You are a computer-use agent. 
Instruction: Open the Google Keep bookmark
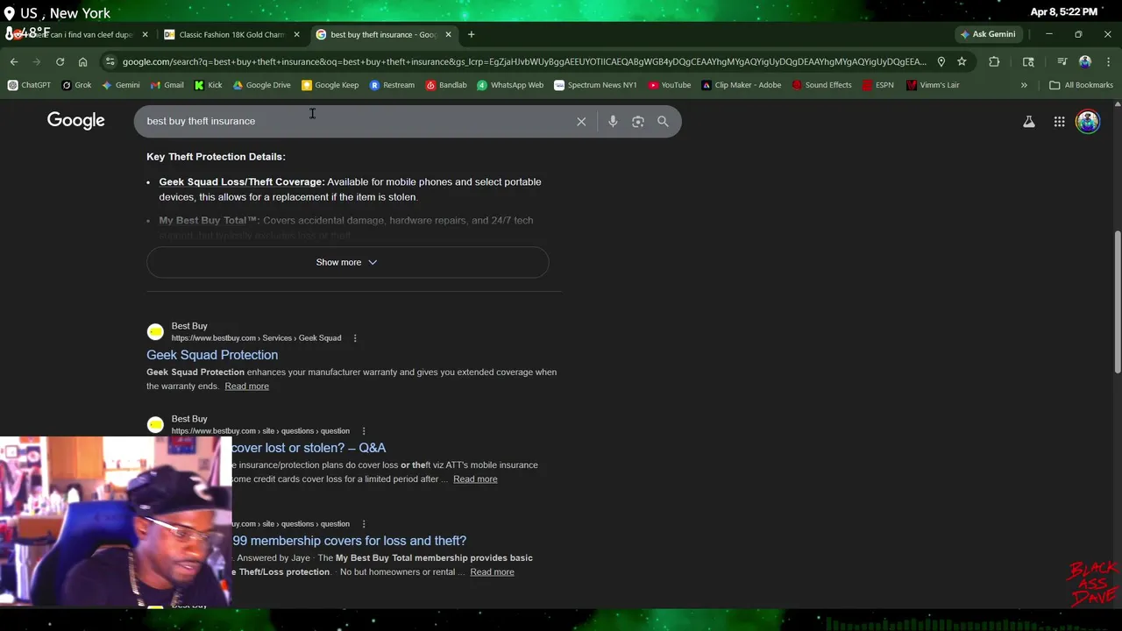pyautogui.click(x=330, y=85)
